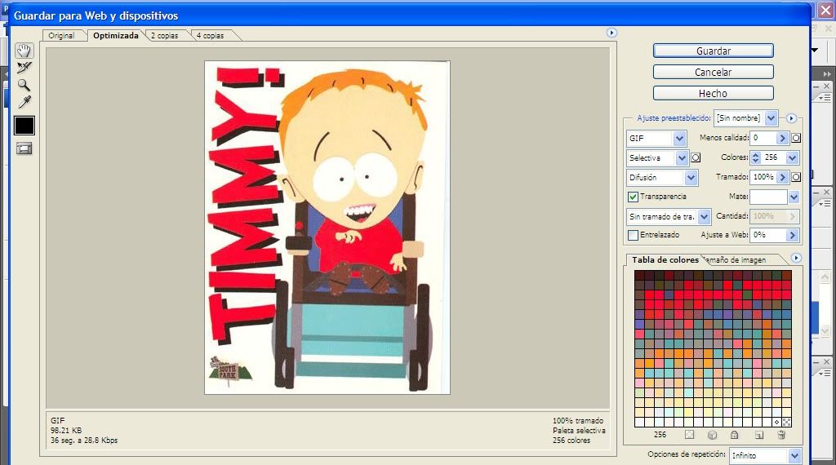Open Ajuste a Web slider arrow

click(x=793, y=235)
